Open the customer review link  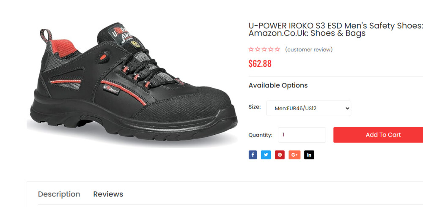pos(309,49)
